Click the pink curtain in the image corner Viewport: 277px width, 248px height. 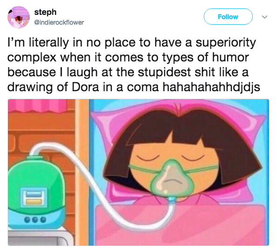pos(37,106)
